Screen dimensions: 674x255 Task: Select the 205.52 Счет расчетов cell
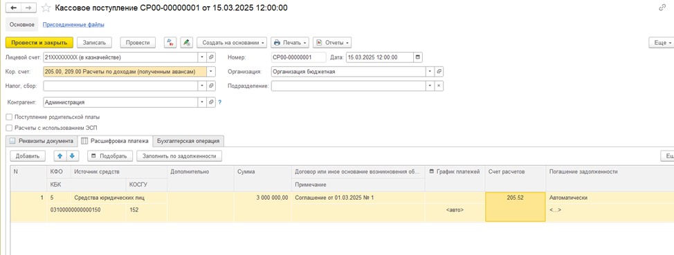pos(516,207)
